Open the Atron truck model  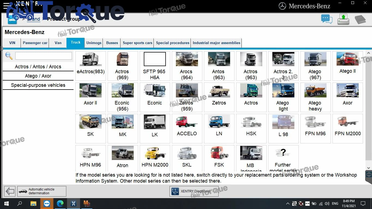tap(123, 158)
